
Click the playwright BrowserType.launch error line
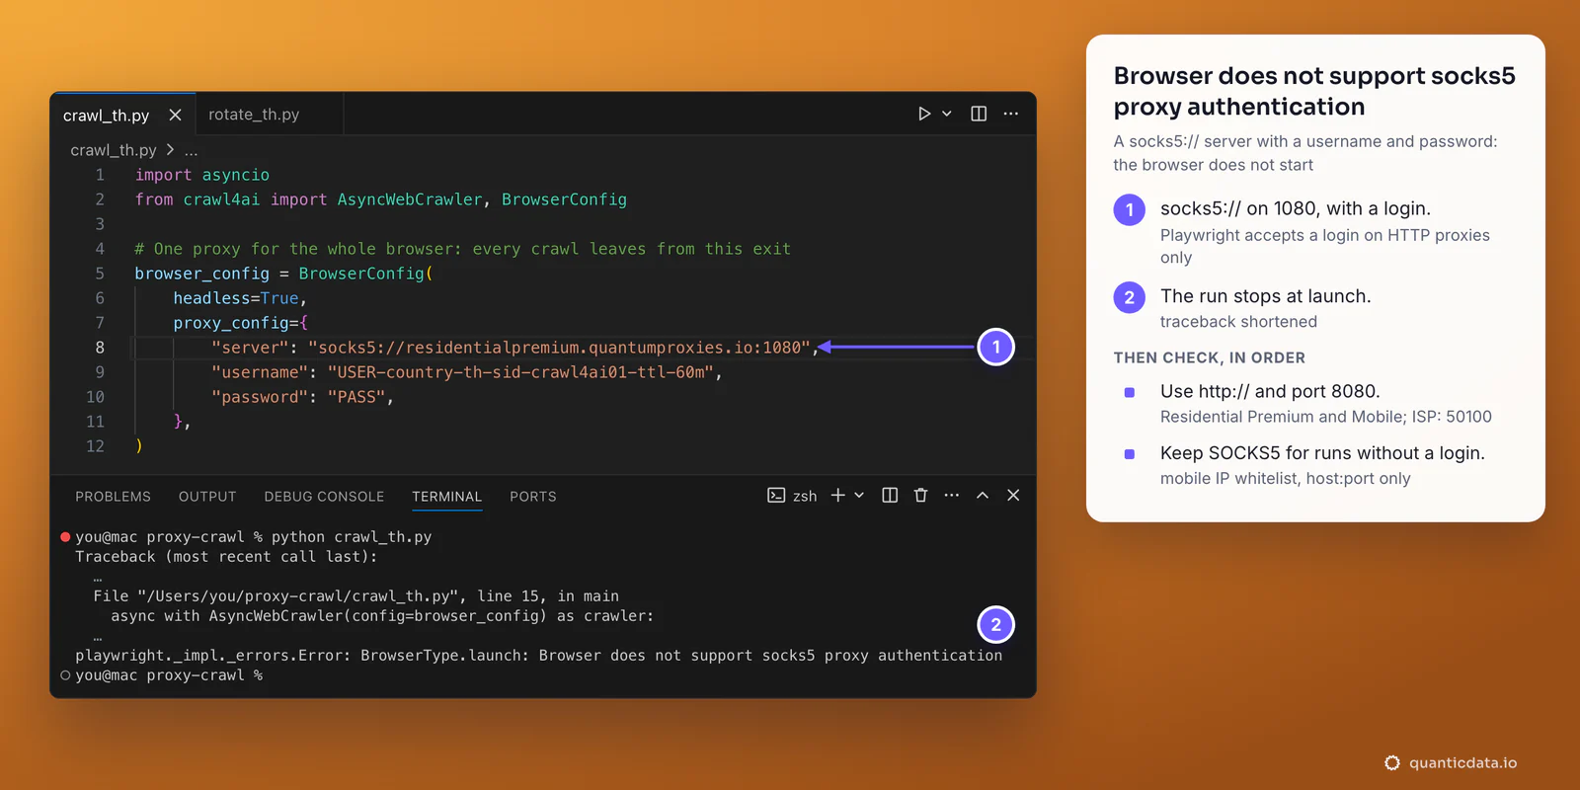coord(539,656)
